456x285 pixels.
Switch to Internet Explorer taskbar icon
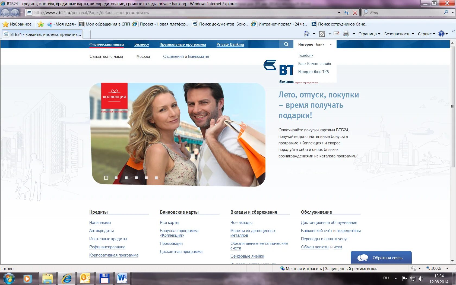point(66,279)
